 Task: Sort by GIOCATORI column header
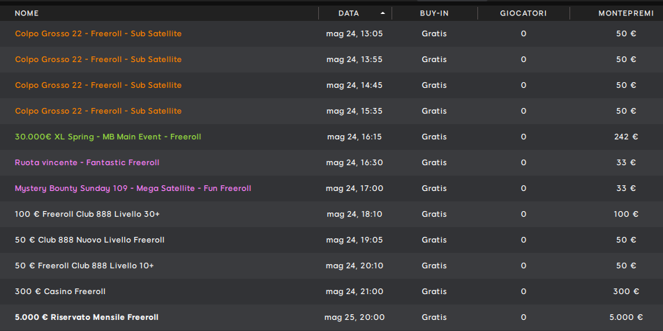[x=523, y=13]
